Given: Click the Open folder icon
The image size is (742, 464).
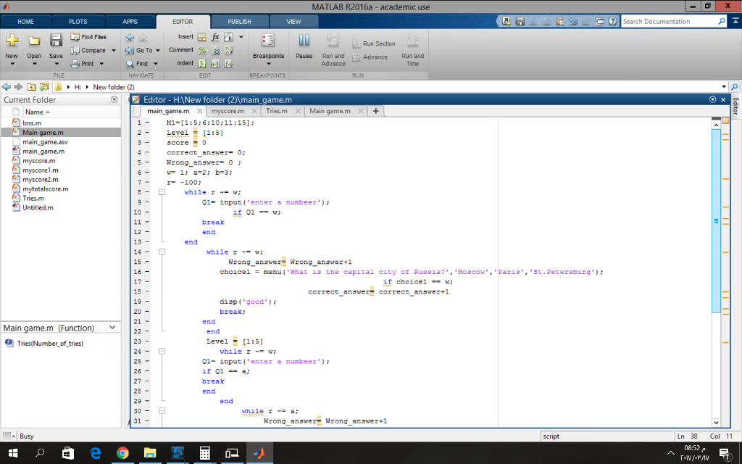Looking at the screenshot, I should point(34,41).
